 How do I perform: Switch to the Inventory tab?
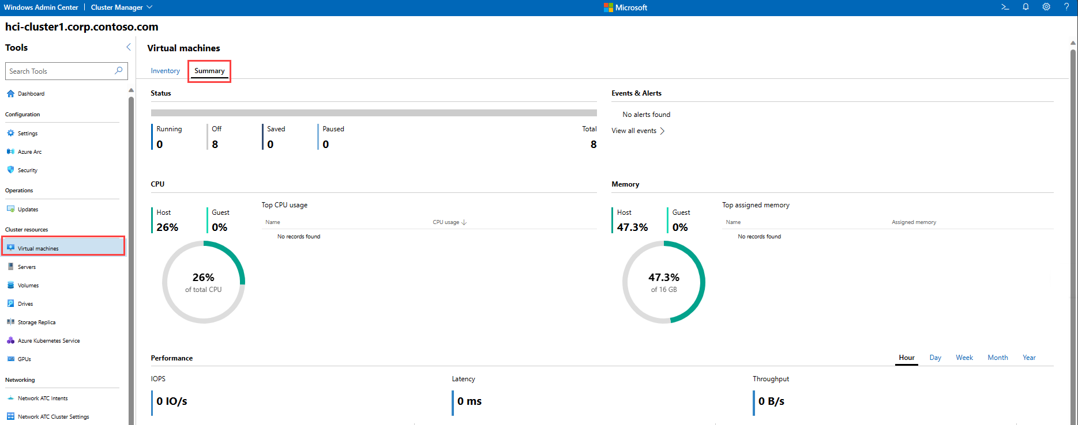pyautogui.click(x=166, y=71)
